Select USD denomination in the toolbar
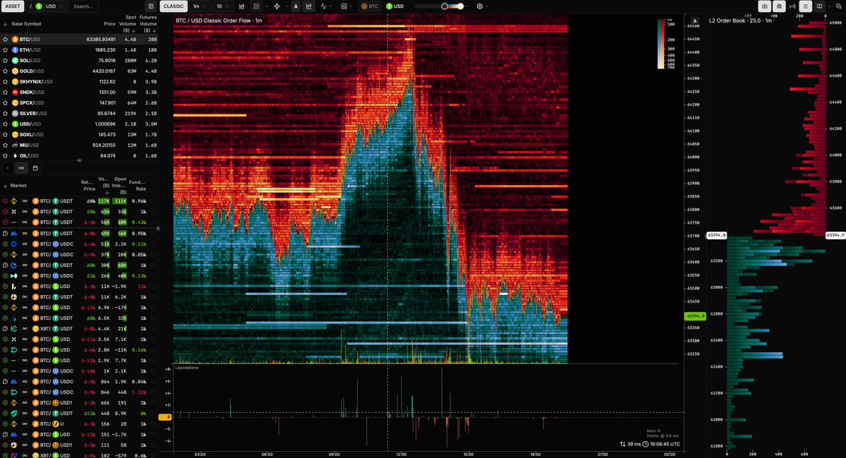 click(395, 6)
